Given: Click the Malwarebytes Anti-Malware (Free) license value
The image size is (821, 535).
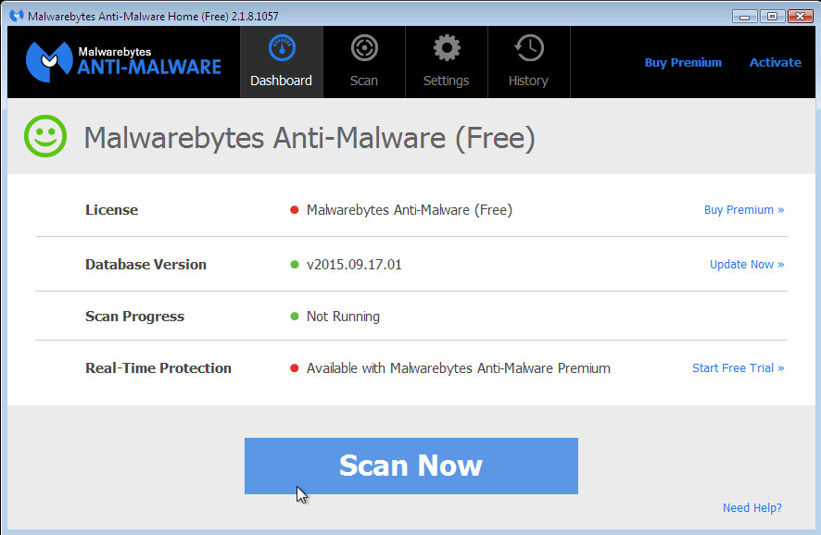Looking at the screenshot, I should tap(410, 210).
